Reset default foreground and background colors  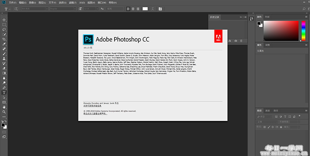point(2,121)
